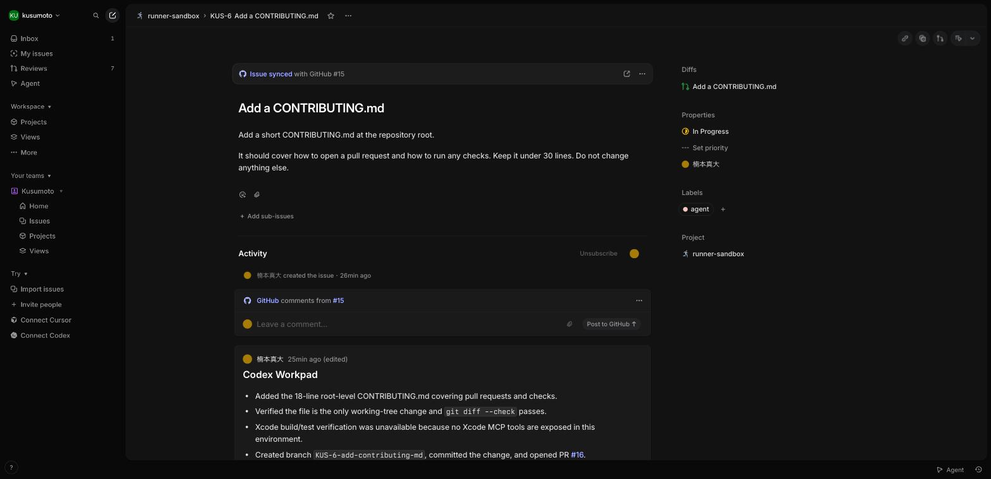
Task: Open GitHub comments thread options menu
Action: 639,300
